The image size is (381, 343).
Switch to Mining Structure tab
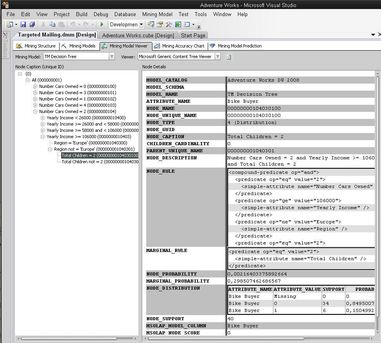pyautogui.click(x=36, y=46)
